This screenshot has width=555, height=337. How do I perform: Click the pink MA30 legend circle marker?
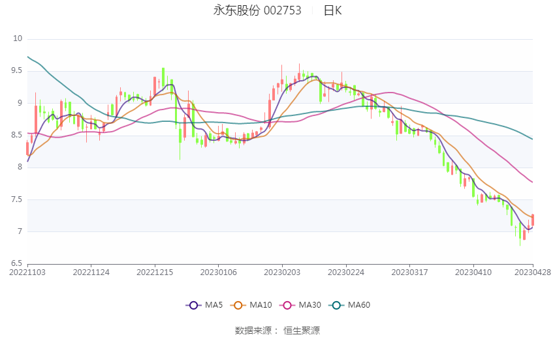tap(286, 305)
